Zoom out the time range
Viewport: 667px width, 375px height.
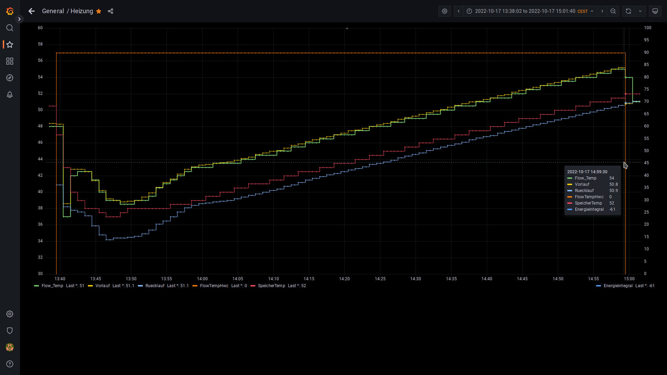tap(613, 11)
